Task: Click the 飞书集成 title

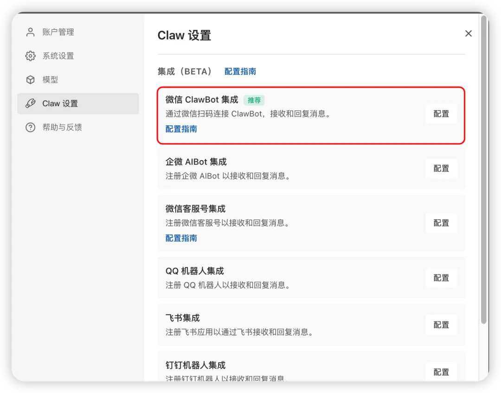Action: tap(182, 318)
